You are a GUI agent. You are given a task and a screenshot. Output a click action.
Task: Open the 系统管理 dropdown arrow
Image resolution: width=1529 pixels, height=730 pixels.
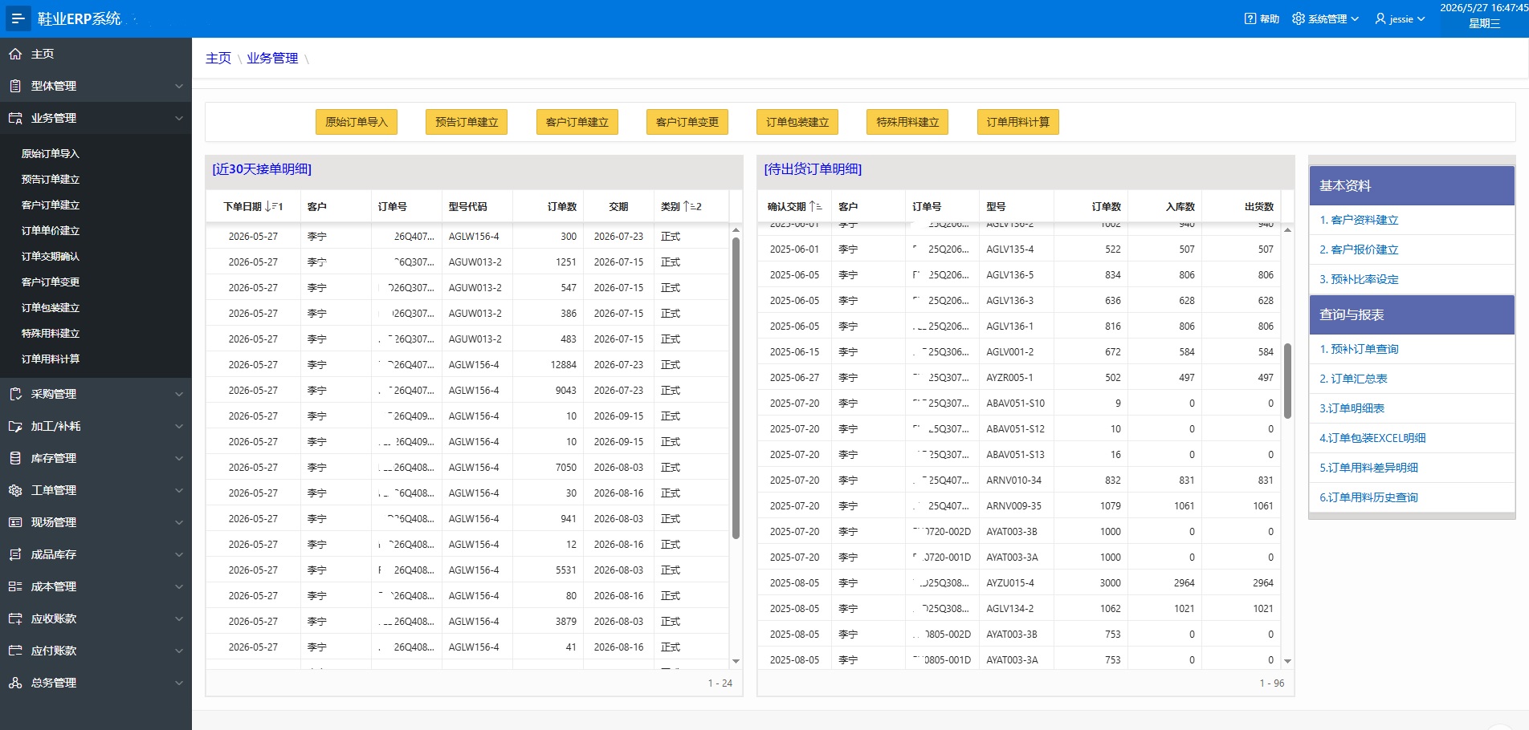click(1355, 18)
